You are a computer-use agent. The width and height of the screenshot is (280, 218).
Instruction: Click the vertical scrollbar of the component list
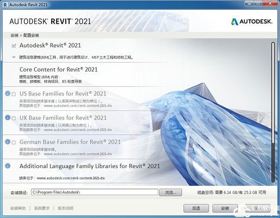click(x=273, y=84)
